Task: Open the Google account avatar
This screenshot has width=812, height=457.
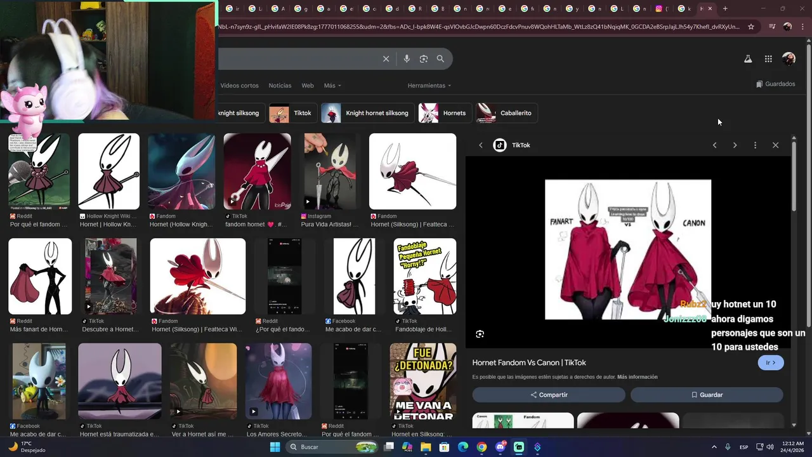Action: (789, 59)
